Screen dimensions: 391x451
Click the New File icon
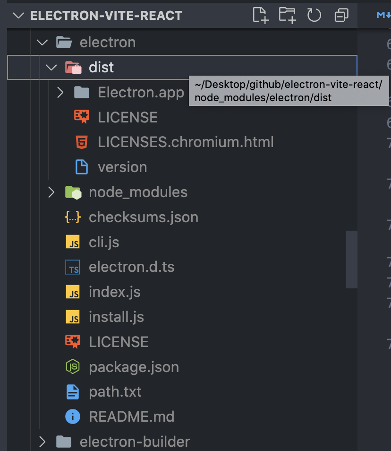click(260, 15)
